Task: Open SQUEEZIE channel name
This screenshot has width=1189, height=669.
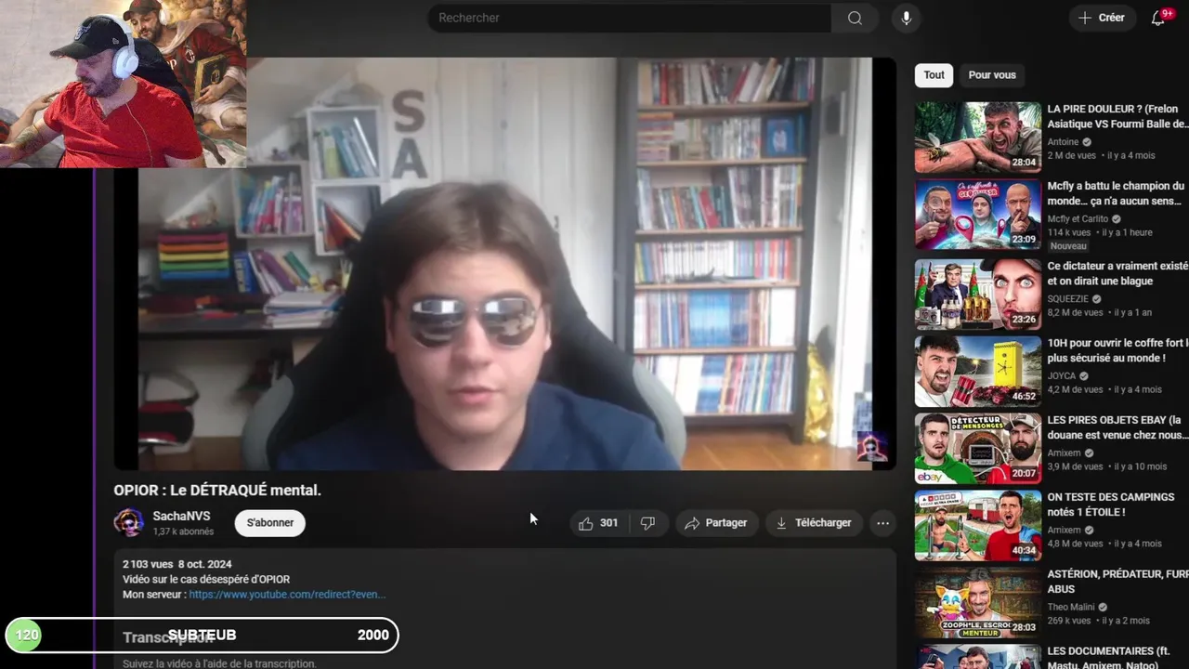Action: click(x=1068, y=299)
